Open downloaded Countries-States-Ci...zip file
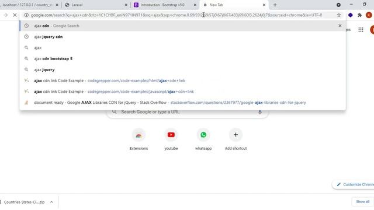The width and height of the screenshot is (374, 210). [x=24, y=202]
